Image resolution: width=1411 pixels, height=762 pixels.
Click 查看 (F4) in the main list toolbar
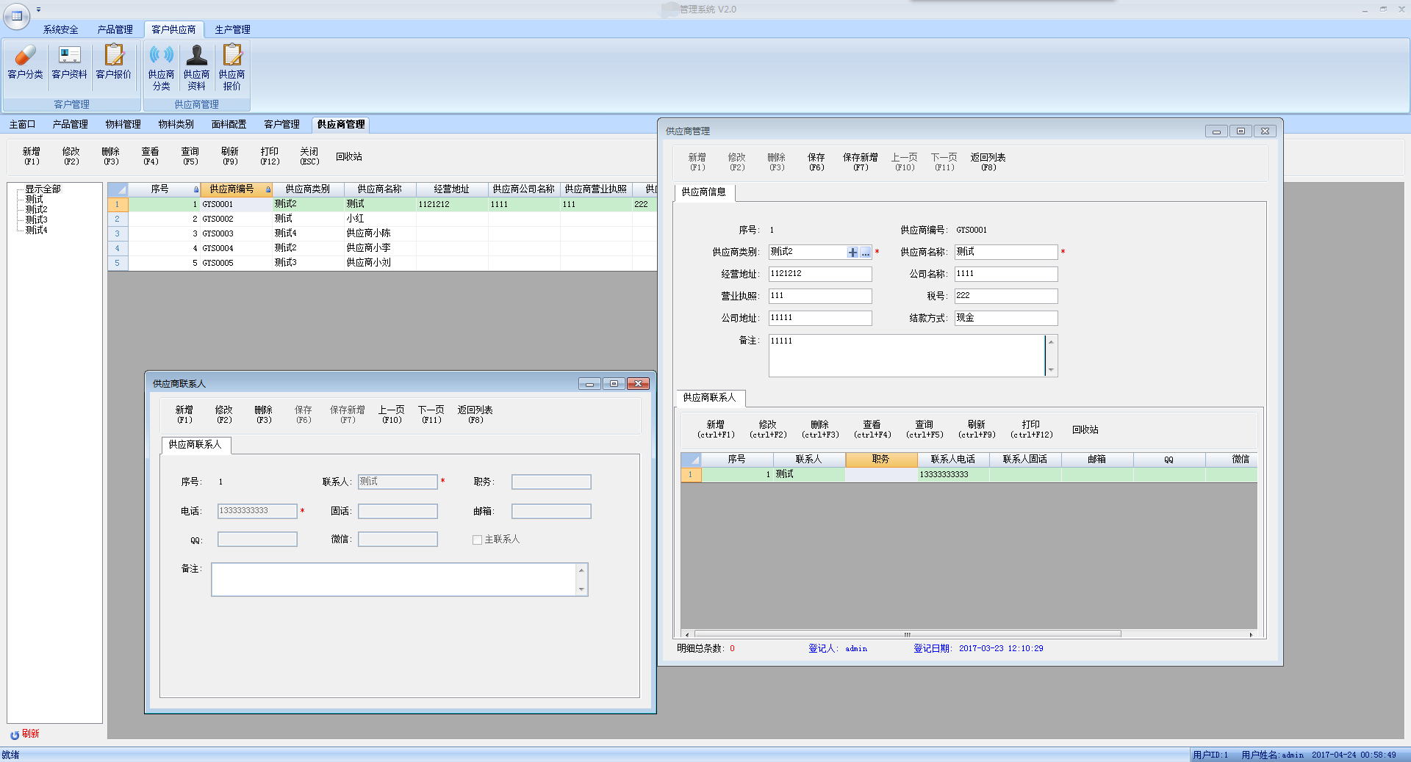[x=151, y=156]
